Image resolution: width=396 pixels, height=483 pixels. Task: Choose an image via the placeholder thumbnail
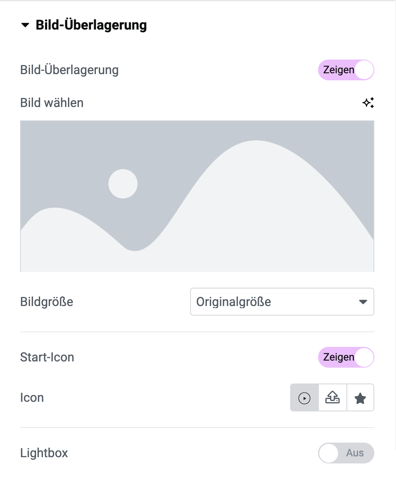tap(197, 196)
